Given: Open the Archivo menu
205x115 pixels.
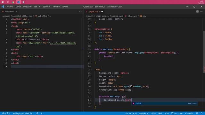Looking at the screenshot, I should 10,7.
